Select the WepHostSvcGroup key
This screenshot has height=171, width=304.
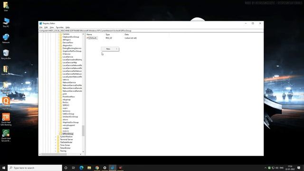pos(71,123)
